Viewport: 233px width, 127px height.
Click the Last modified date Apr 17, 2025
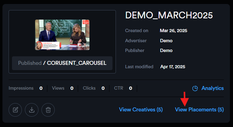coord(172,67)
